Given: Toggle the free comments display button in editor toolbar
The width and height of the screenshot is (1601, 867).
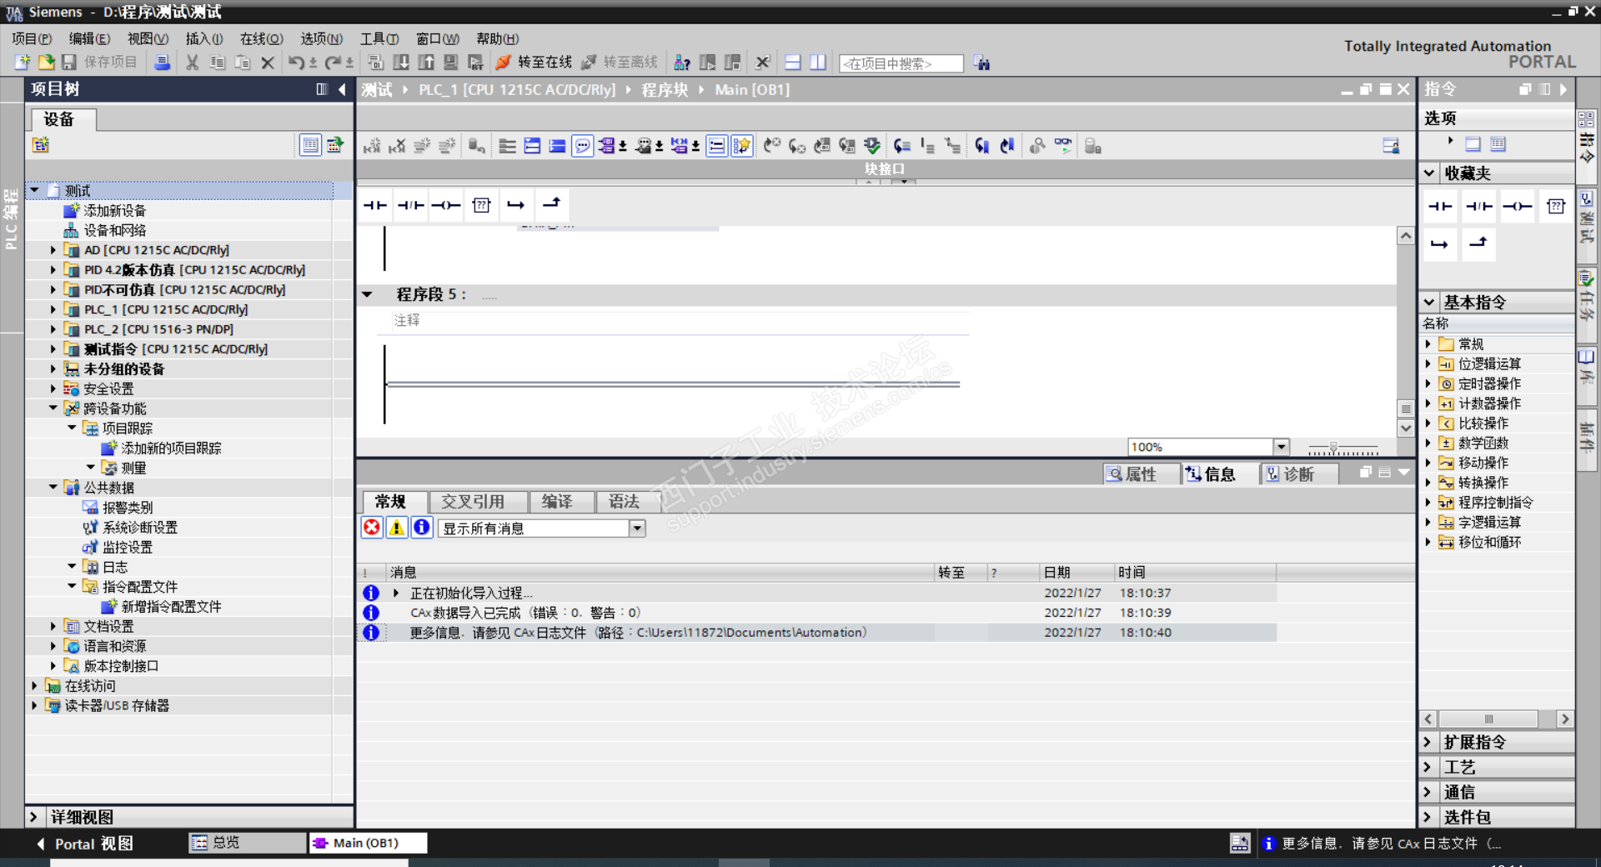Looking at the screenshot, I should pyautogui.click(x=583, y=146).
